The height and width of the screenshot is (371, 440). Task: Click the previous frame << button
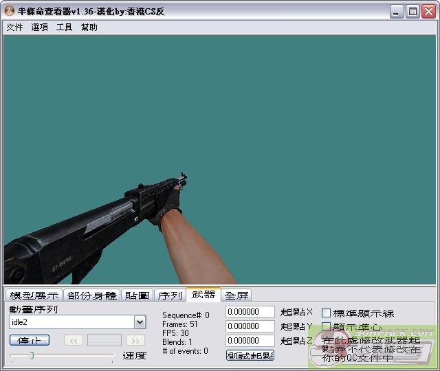coord(74,340)
